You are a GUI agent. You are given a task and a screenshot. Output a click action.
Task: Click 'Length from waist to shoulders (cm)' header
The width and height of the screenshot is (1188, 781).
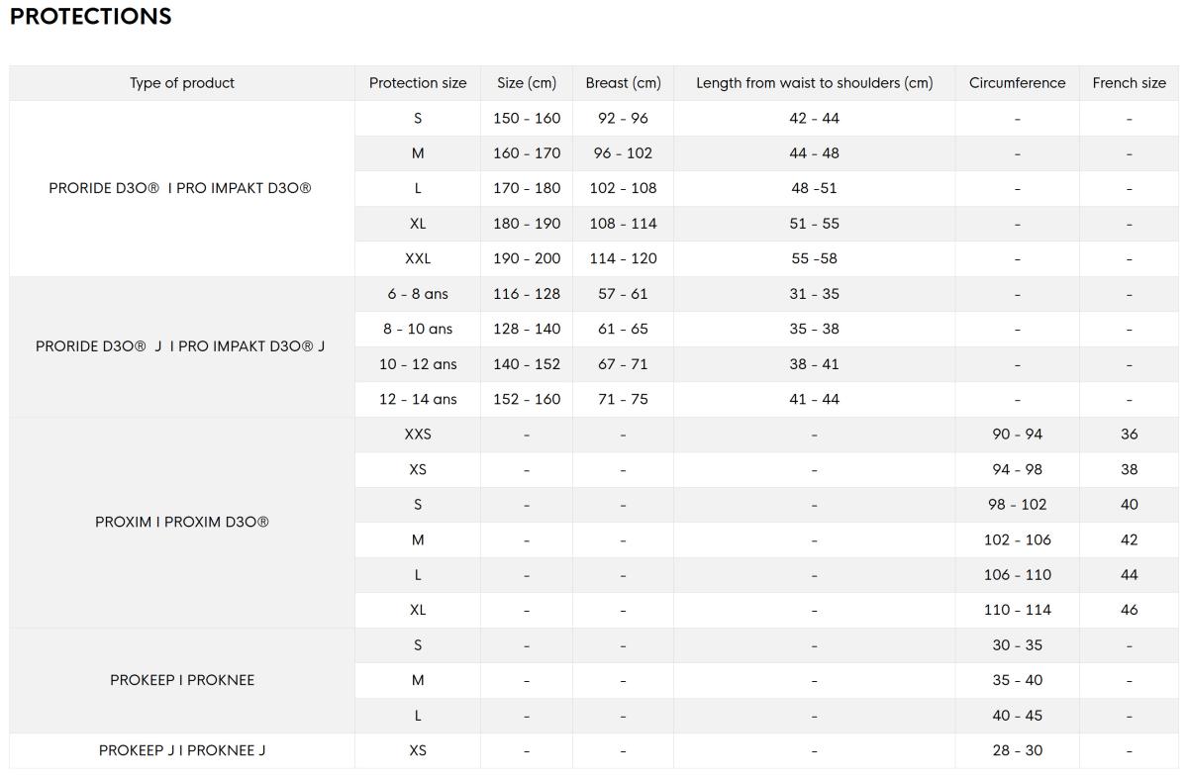[x=814, y=83]
